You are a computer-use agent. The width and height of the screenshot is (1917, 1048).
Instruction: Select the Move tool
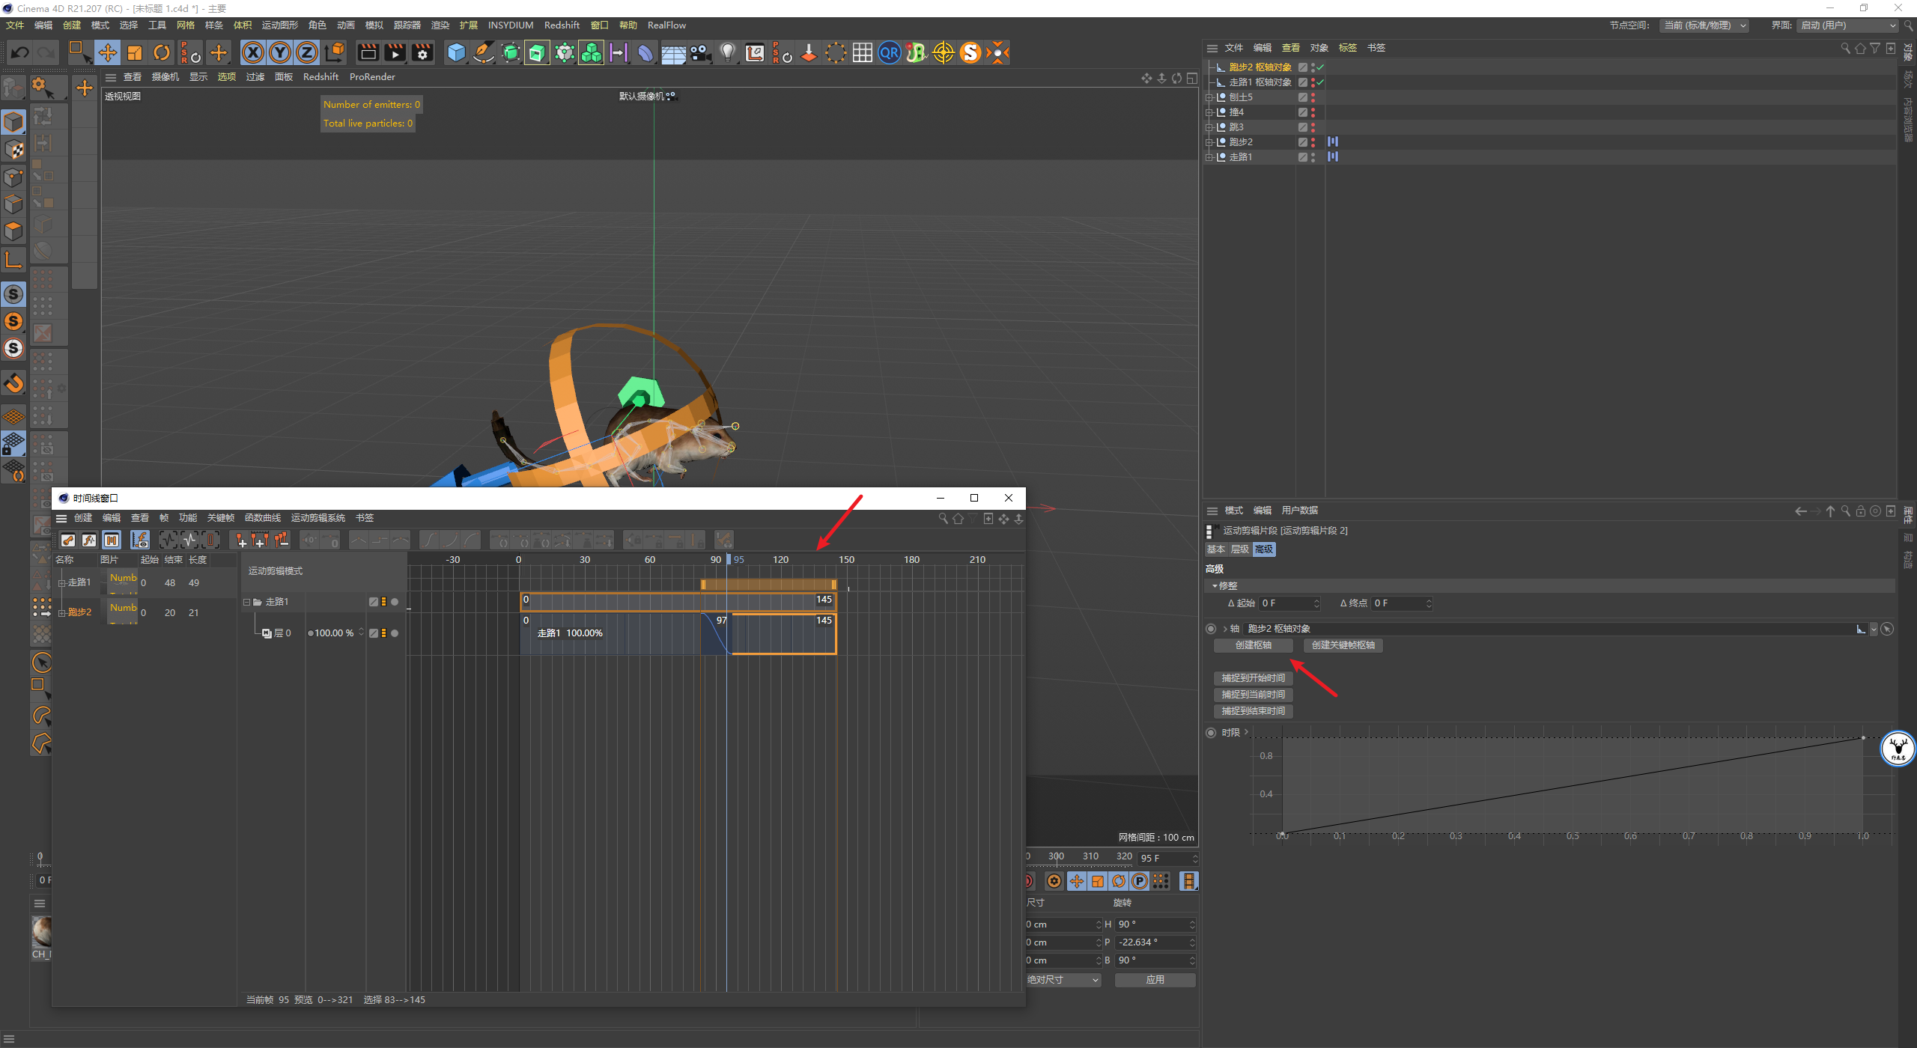[x=108, y=52]
